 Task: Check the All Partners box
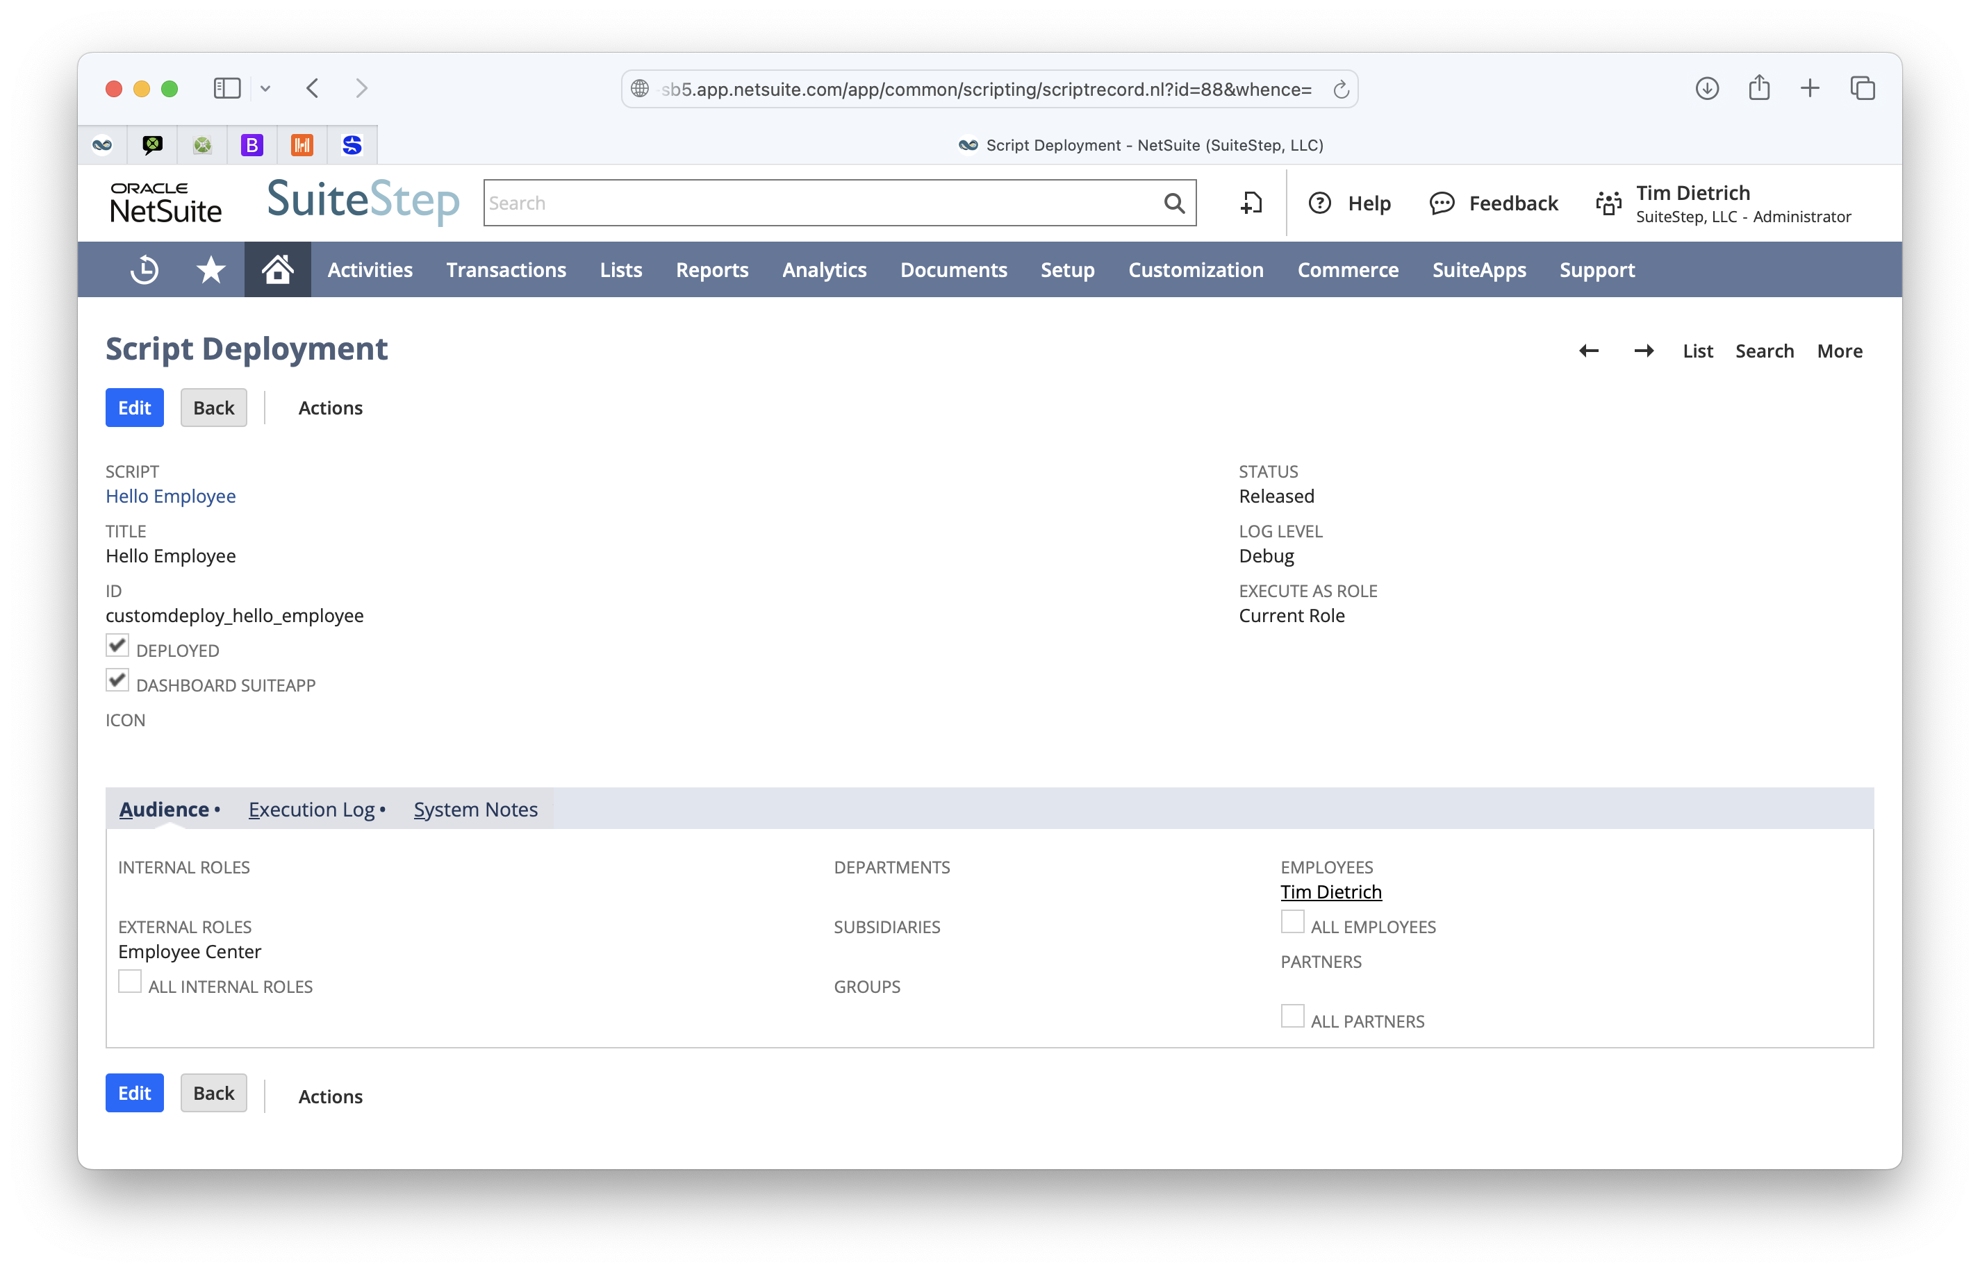pyautogui.click(x=1292, y=1016)
